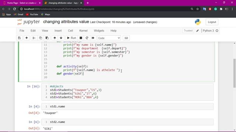236x132 pixels.
Task: Open the Kernel menu
Action: (83, 31)
